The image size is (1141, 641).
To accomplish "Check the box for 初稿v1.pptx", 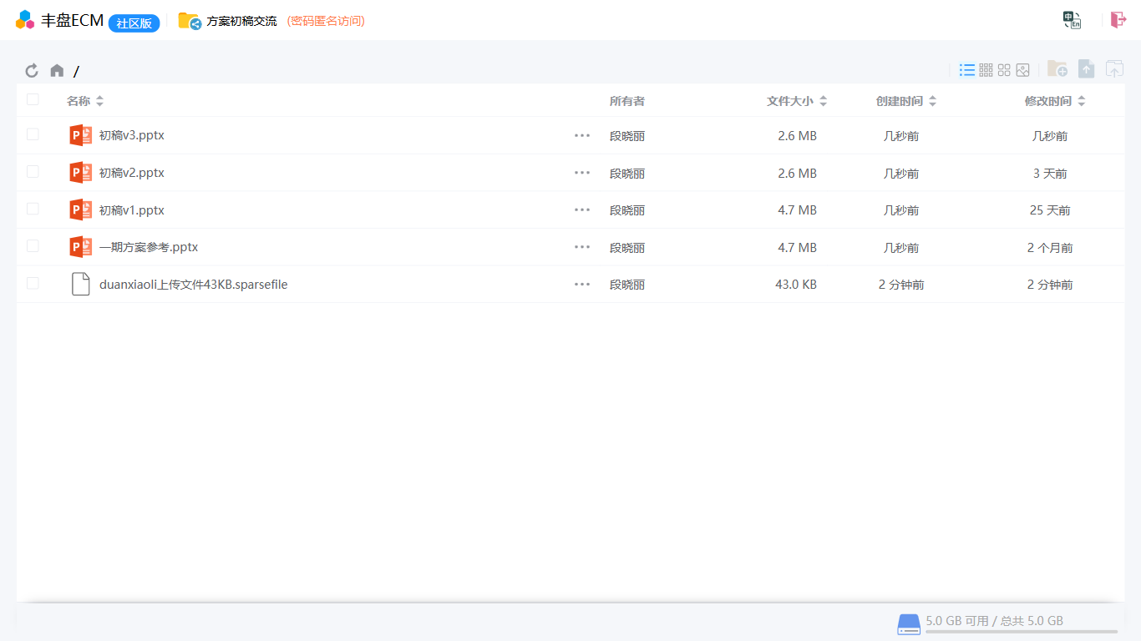I will click(x=33, y=209).
